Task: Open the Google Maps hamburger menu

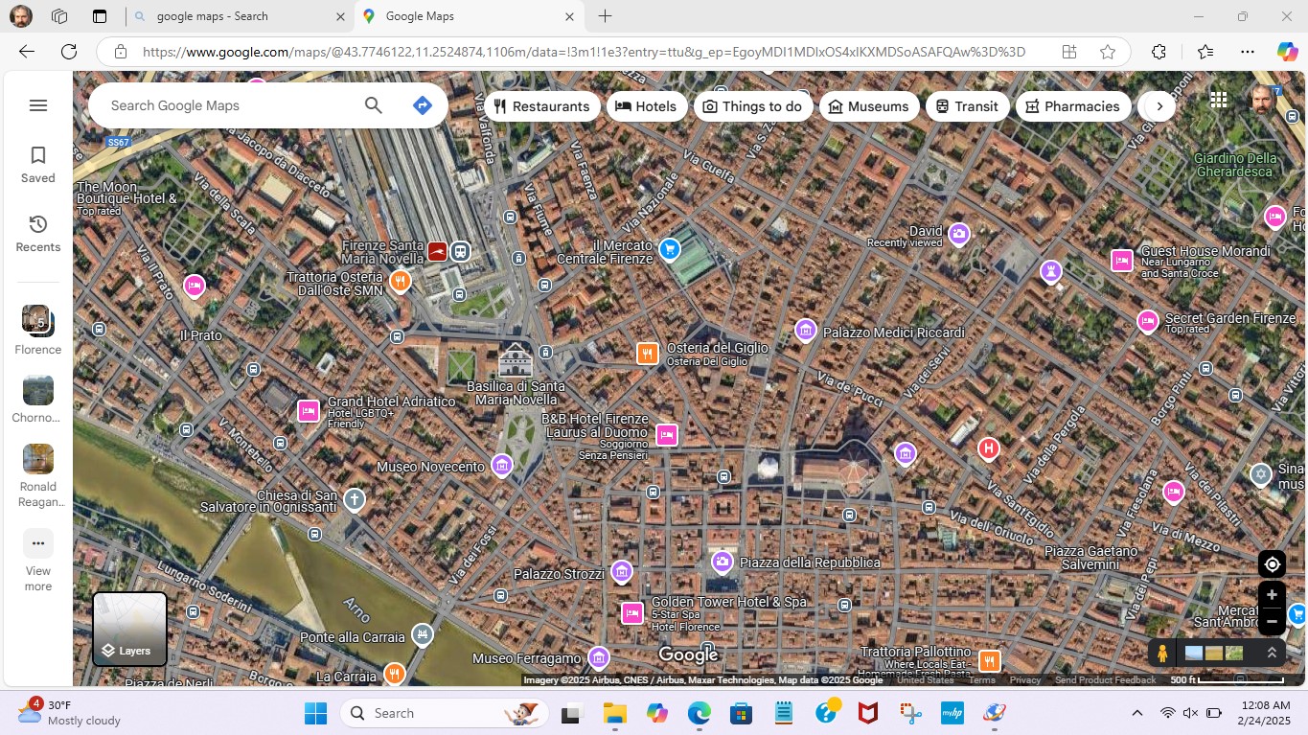Action: click(x=38, y=105)
